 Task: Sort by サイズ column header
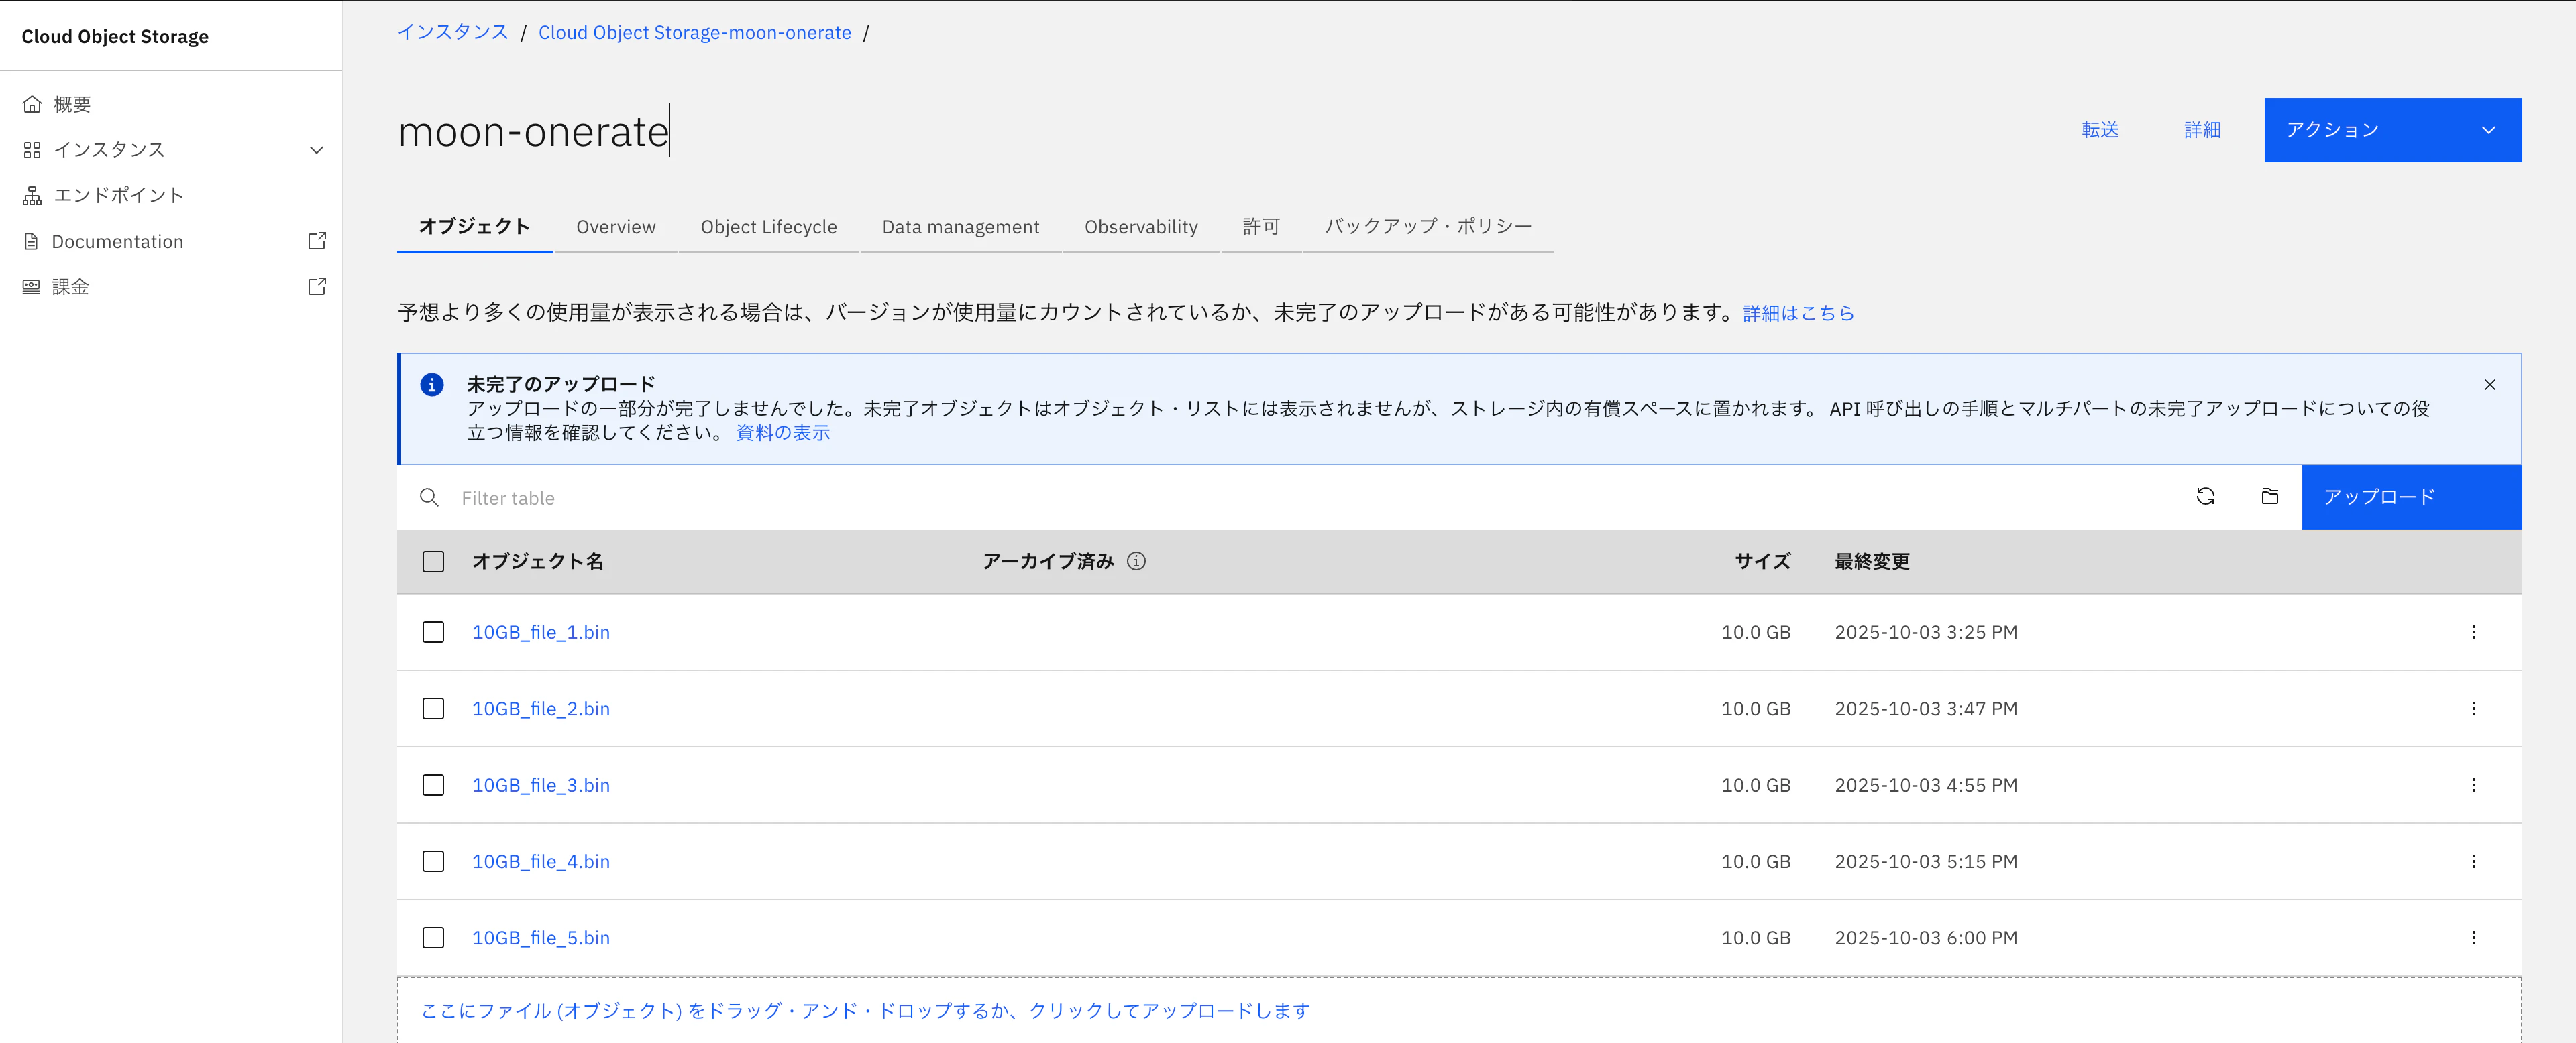click(x=1762, y=562)
